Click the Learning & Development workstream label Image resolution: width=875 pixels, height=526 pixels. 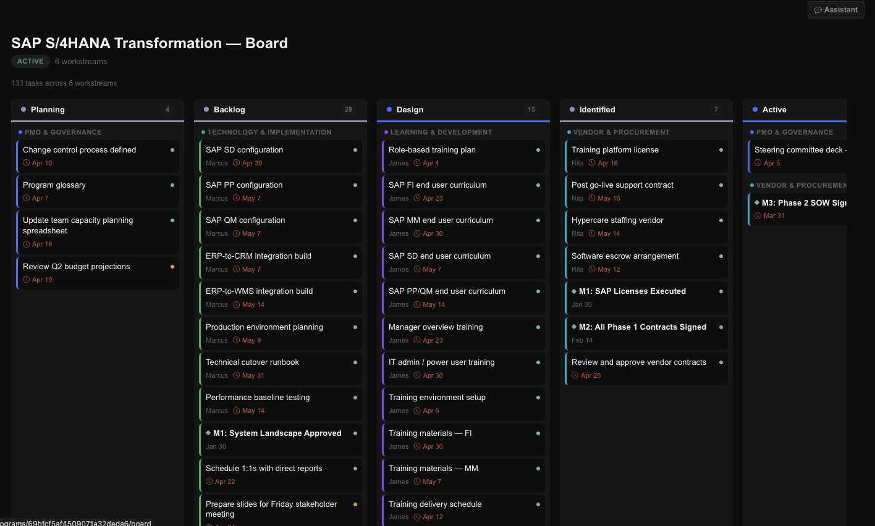441,132
